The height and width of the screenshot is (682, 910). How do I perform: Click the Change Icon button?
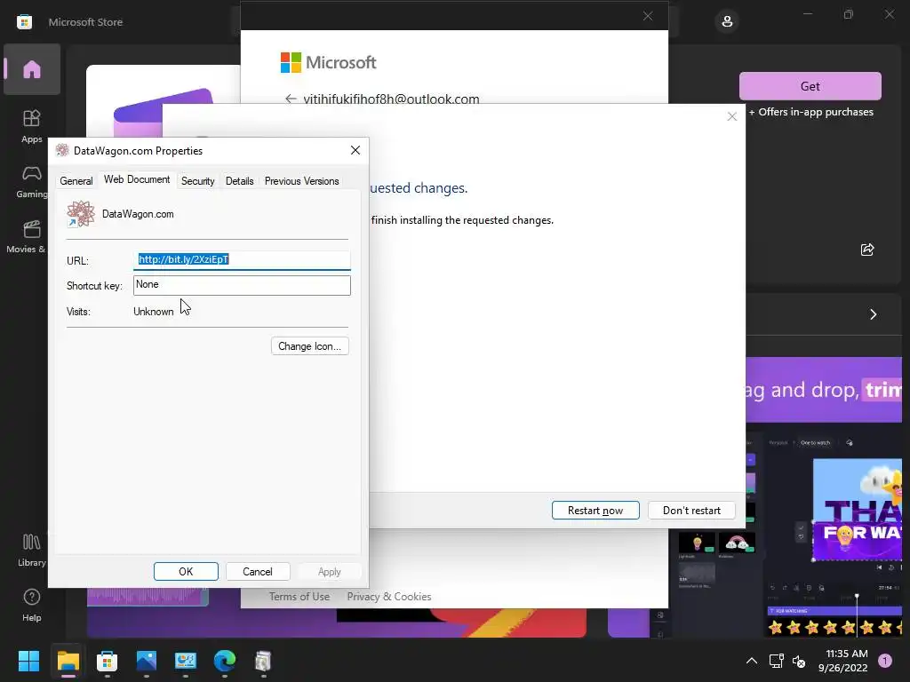pos(310,346)
